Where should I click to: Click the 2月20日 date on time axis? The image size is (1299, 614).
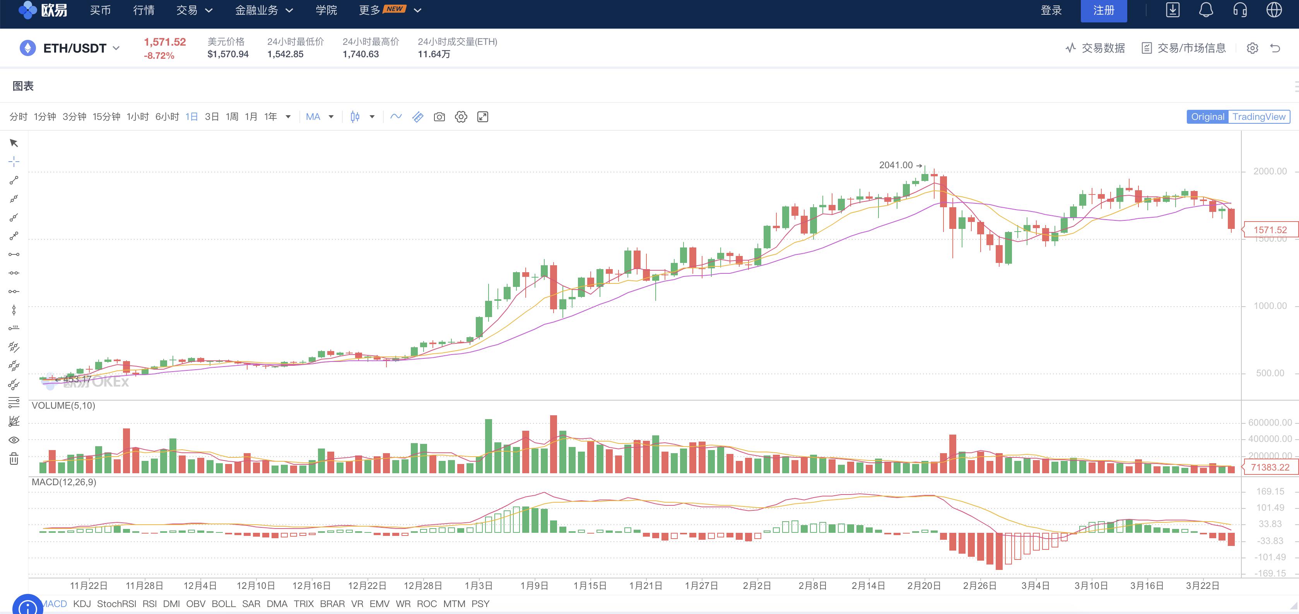click(x=923, y=586)
